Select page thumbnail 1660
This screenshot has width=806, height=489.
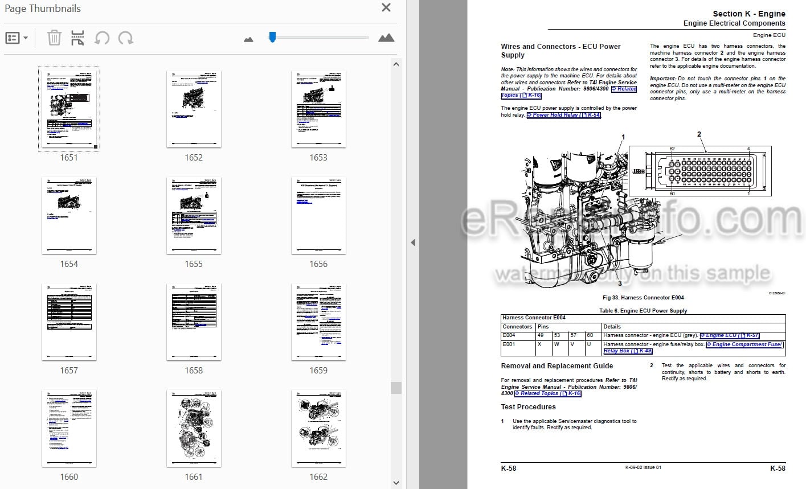coord(69,428)
